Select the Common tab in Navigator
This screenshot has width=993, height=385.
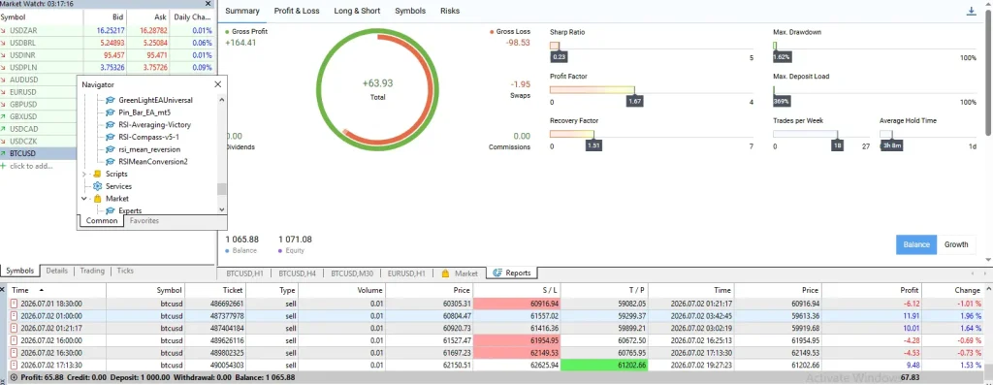101,221
